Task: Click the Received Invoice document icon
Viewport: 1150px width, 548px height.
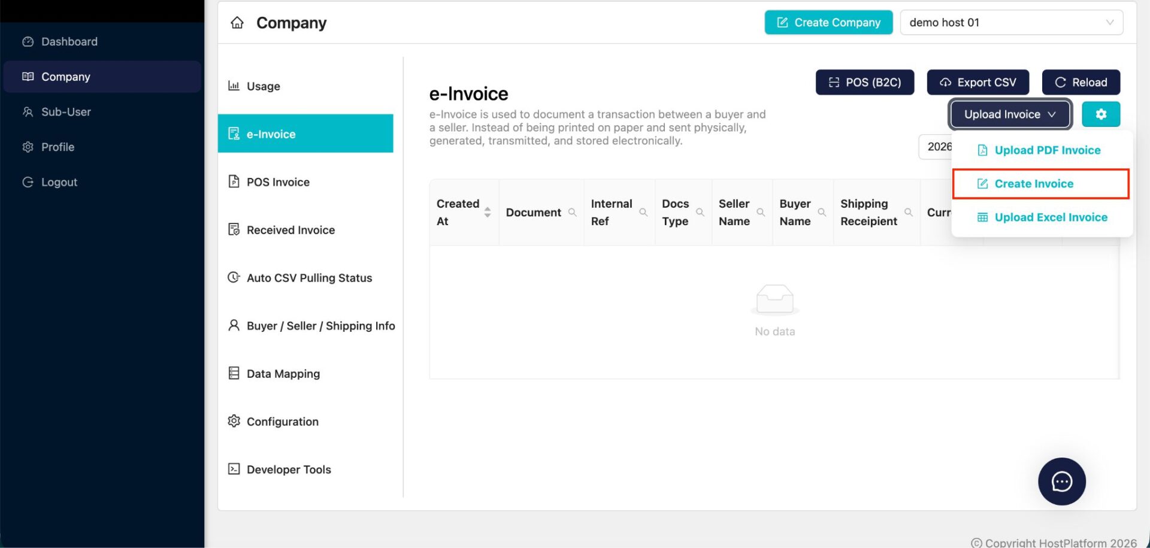Action: click(234, 229)
